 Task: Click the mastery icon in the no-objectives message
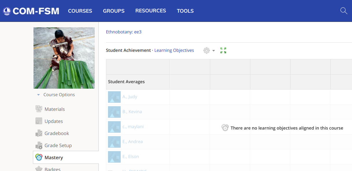click(x=225, y=128)
